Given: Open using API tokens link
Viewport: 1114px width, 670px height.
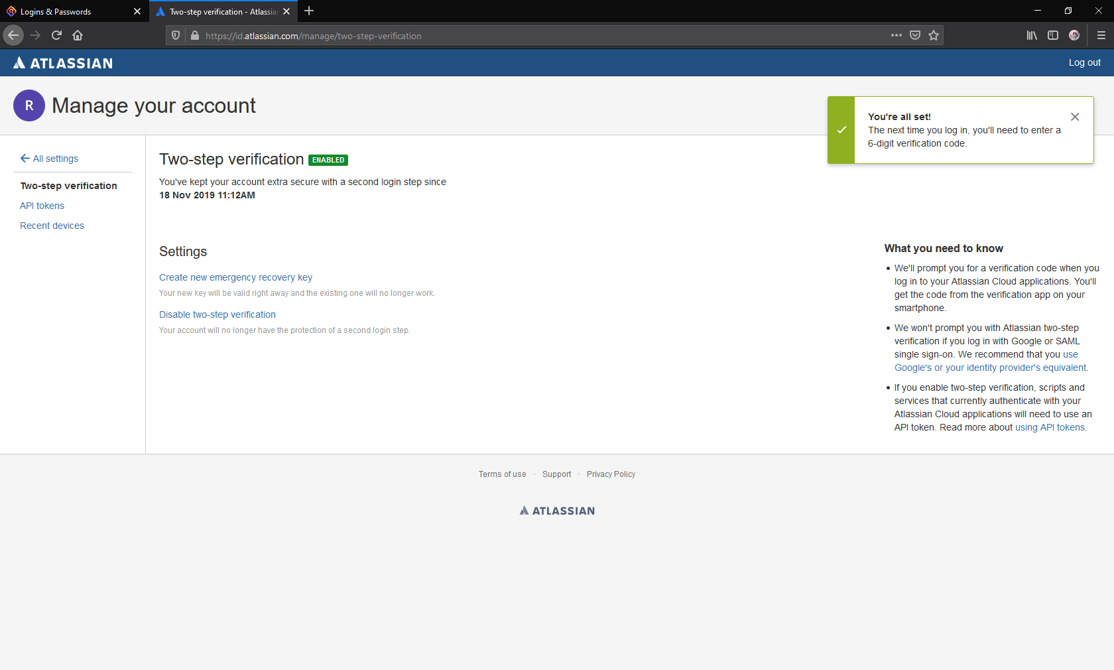Looking at the screenshot, I should [x=1051, y=427].
